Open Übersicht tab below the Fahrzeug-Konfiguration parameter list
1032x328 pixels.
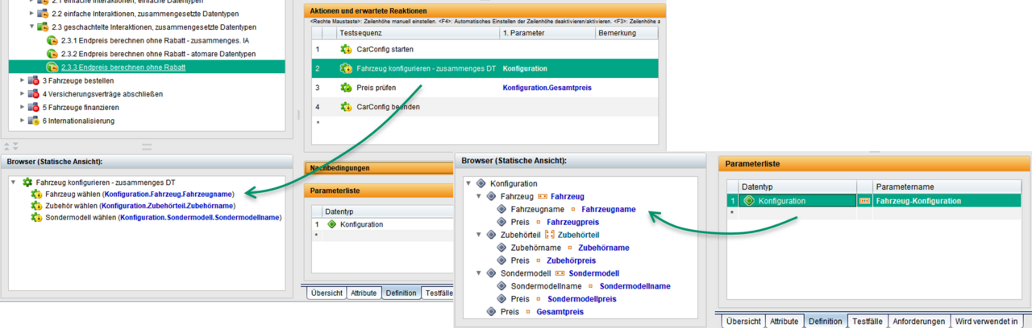pyautogui.click(x=743, y=321)
